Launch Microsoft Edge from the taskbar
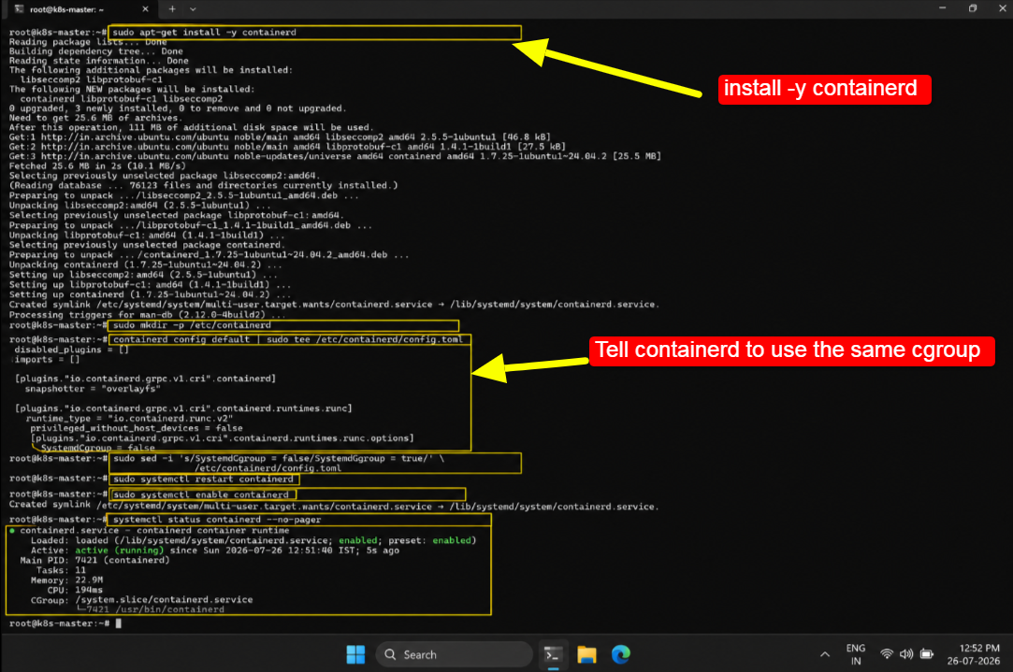Screen dimensions: 1013x672 [621, 654]
